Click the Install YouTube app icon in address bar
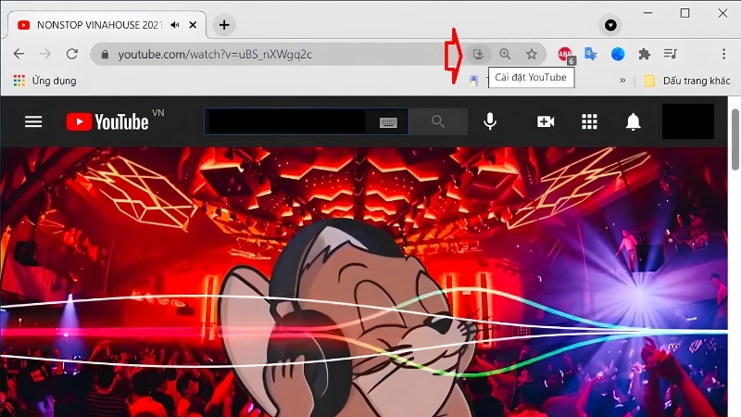The image size is (741, 417). pos(478,54)
